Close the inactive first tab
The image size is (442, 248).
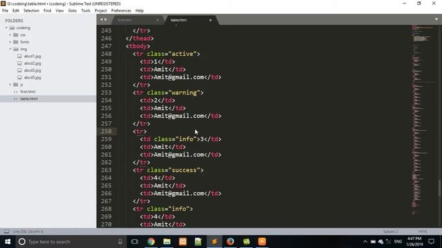157,20
